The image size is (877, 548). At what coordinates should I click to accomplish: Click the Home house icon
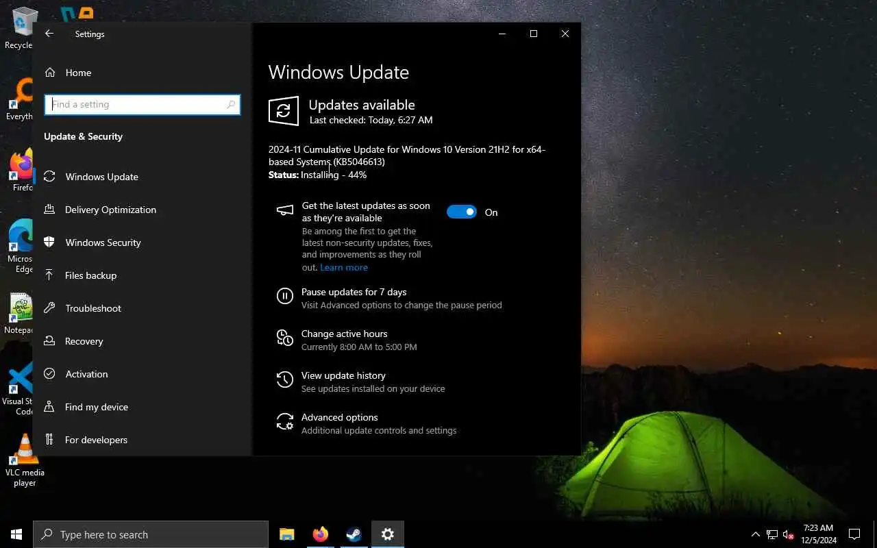point(49,73)
